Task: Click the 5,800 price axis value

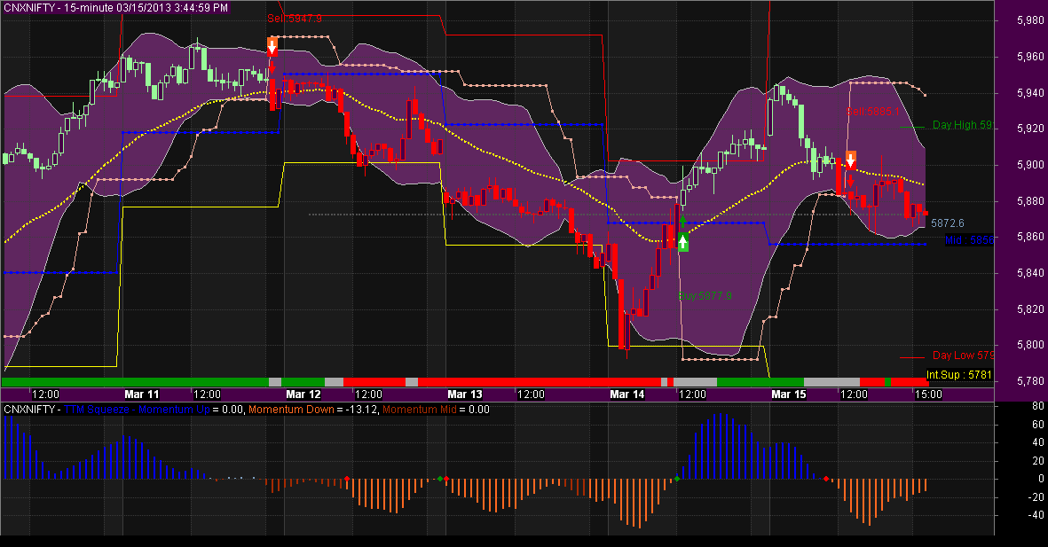Action: pyautogui.click(x=1030, y=345)
